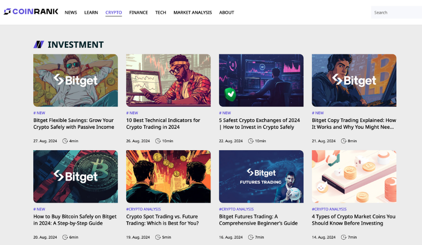Viewport: 422px width, 245px height.
Task: Click #CRYPTO ANALYSIS tag on 4 Types card
Action: tap(329, 209)
